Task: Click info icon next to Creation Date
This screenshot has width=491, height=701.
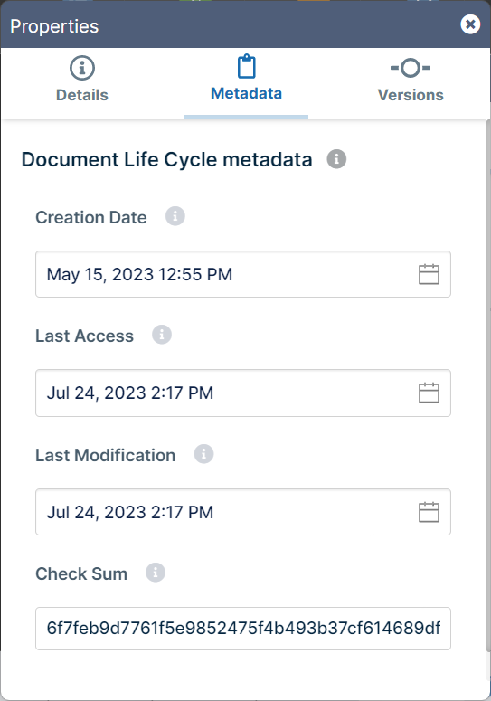Action: [x=175, y=216]
